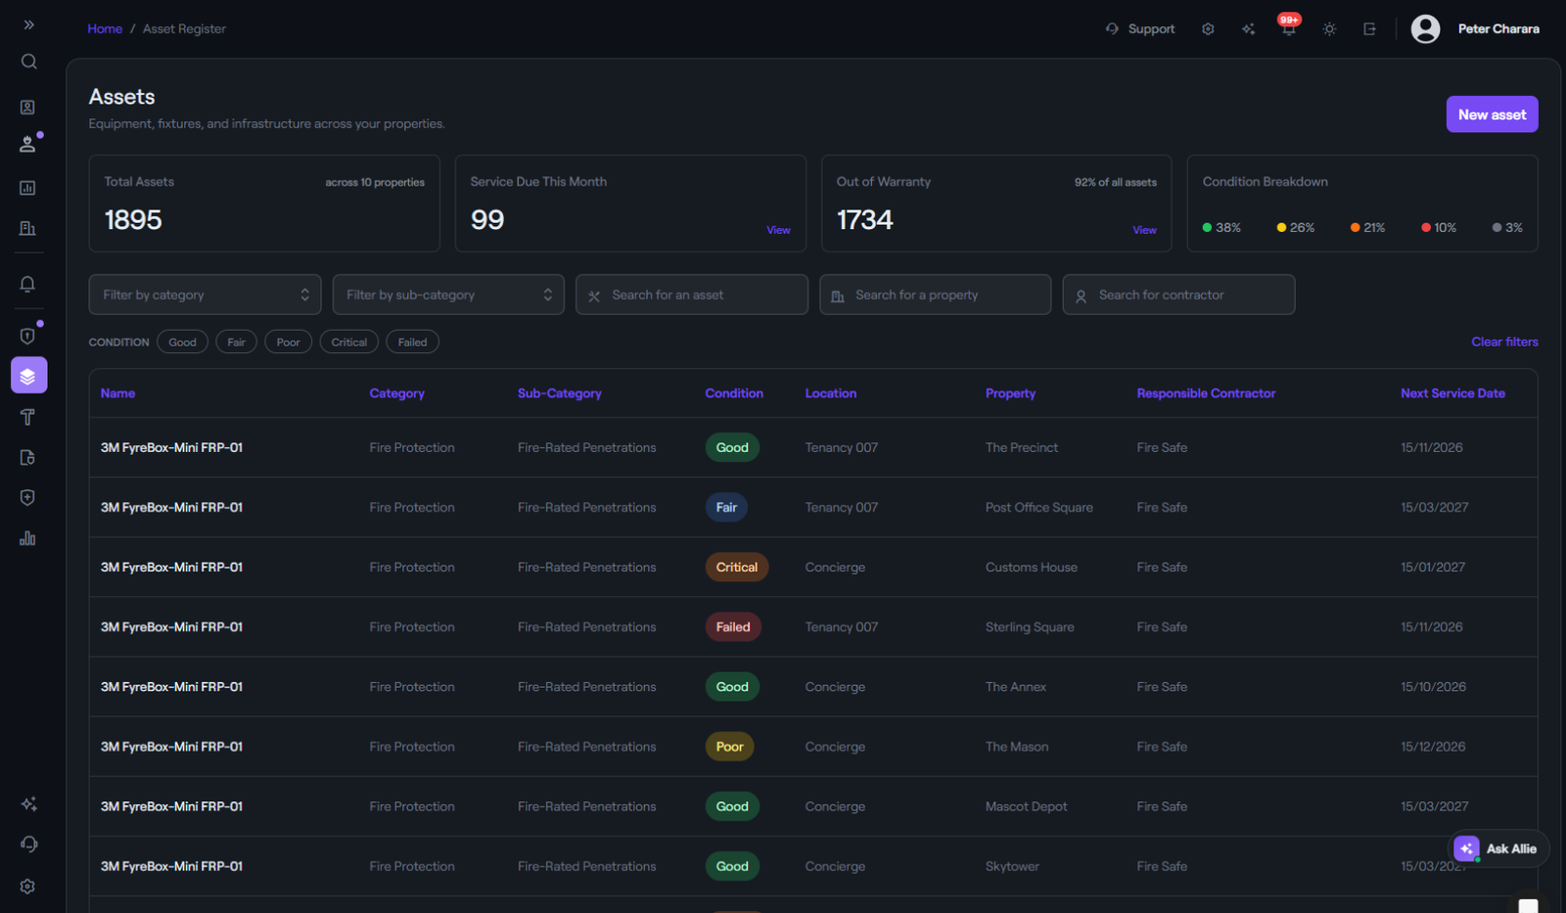Open the buildings icon in the sidebar
Screen dimensions: 1566x913
click(x=27, y=228)
